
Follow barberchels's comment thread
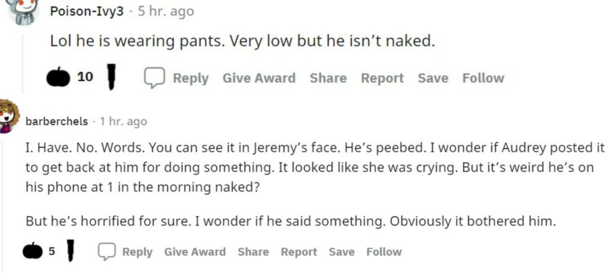[384, 252]
